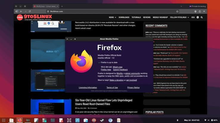This screenshot has height=123, width=220.
Task: Click the 9to5Linux site logo
Action: tap(34, 17)
